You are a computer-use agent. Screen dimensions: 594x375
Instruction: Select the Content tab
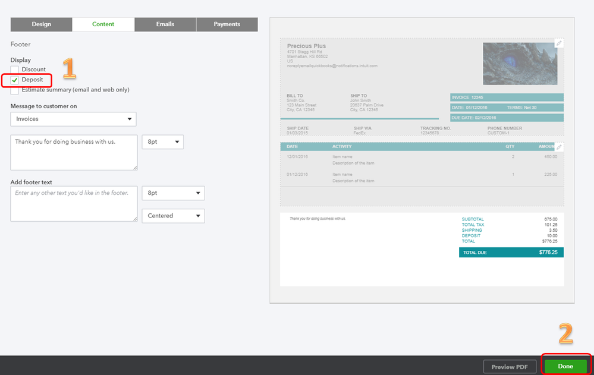pos(103,24)
